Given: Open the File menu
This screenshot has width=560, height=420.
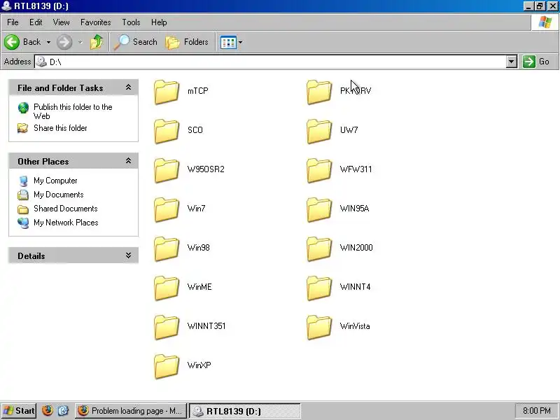Looking at the screenshot, I should click(x=13, y=22).
